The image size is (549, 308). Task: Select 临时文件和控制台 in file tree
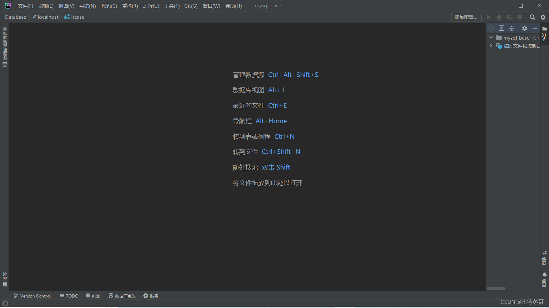click(x=518, y=46)
